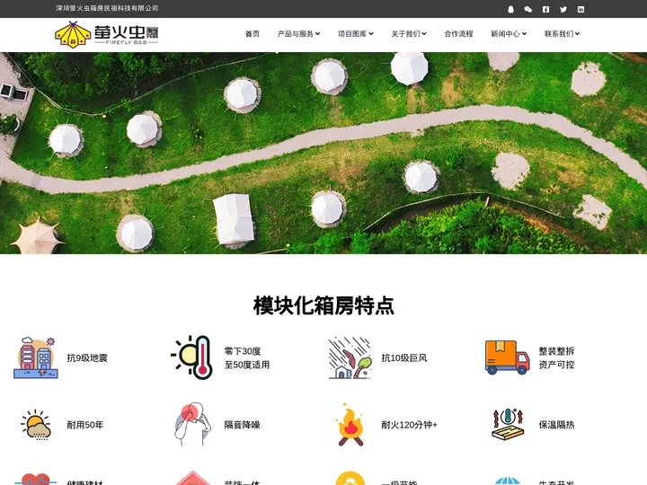The width and height of the screenshot is (647, 485).
Task: Expand the 关于我们 dropdown menu
Action: click(x=409, y=34)
